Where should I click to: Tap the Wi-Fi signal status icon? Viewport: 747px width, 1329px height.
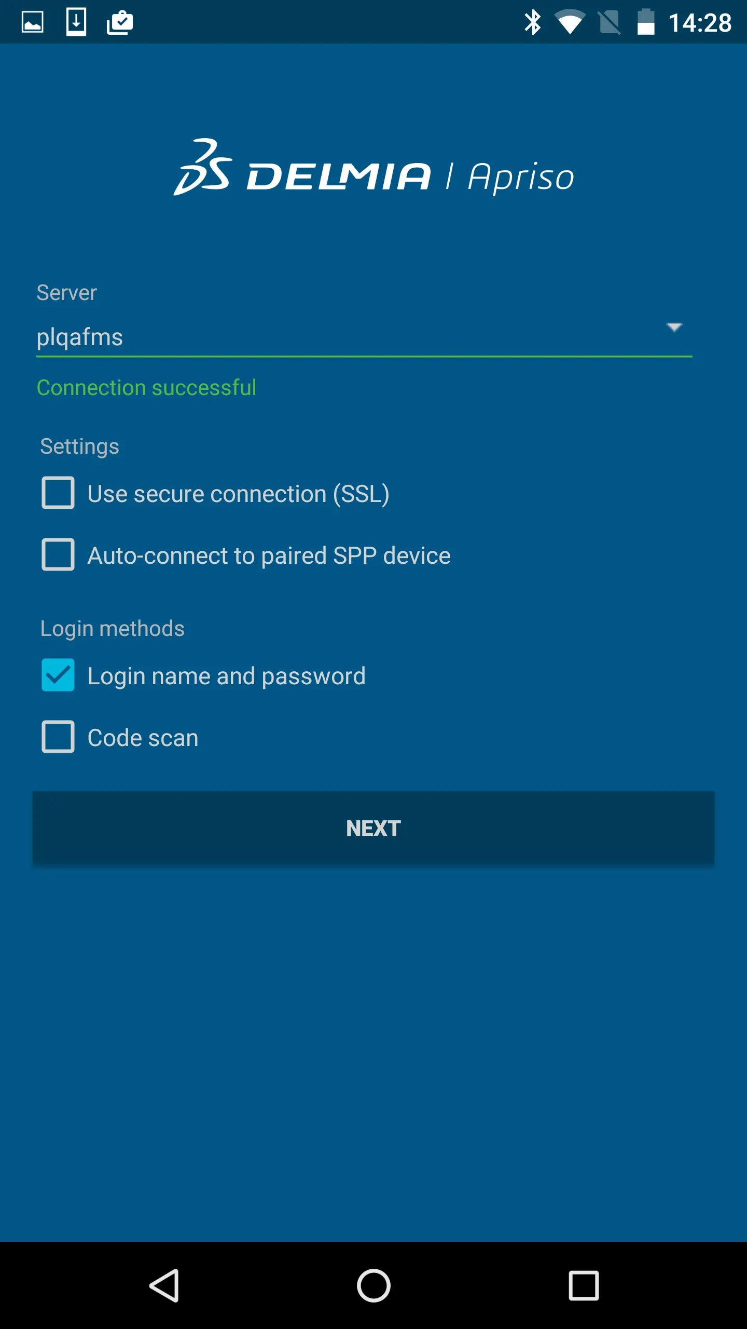point(570,22)
